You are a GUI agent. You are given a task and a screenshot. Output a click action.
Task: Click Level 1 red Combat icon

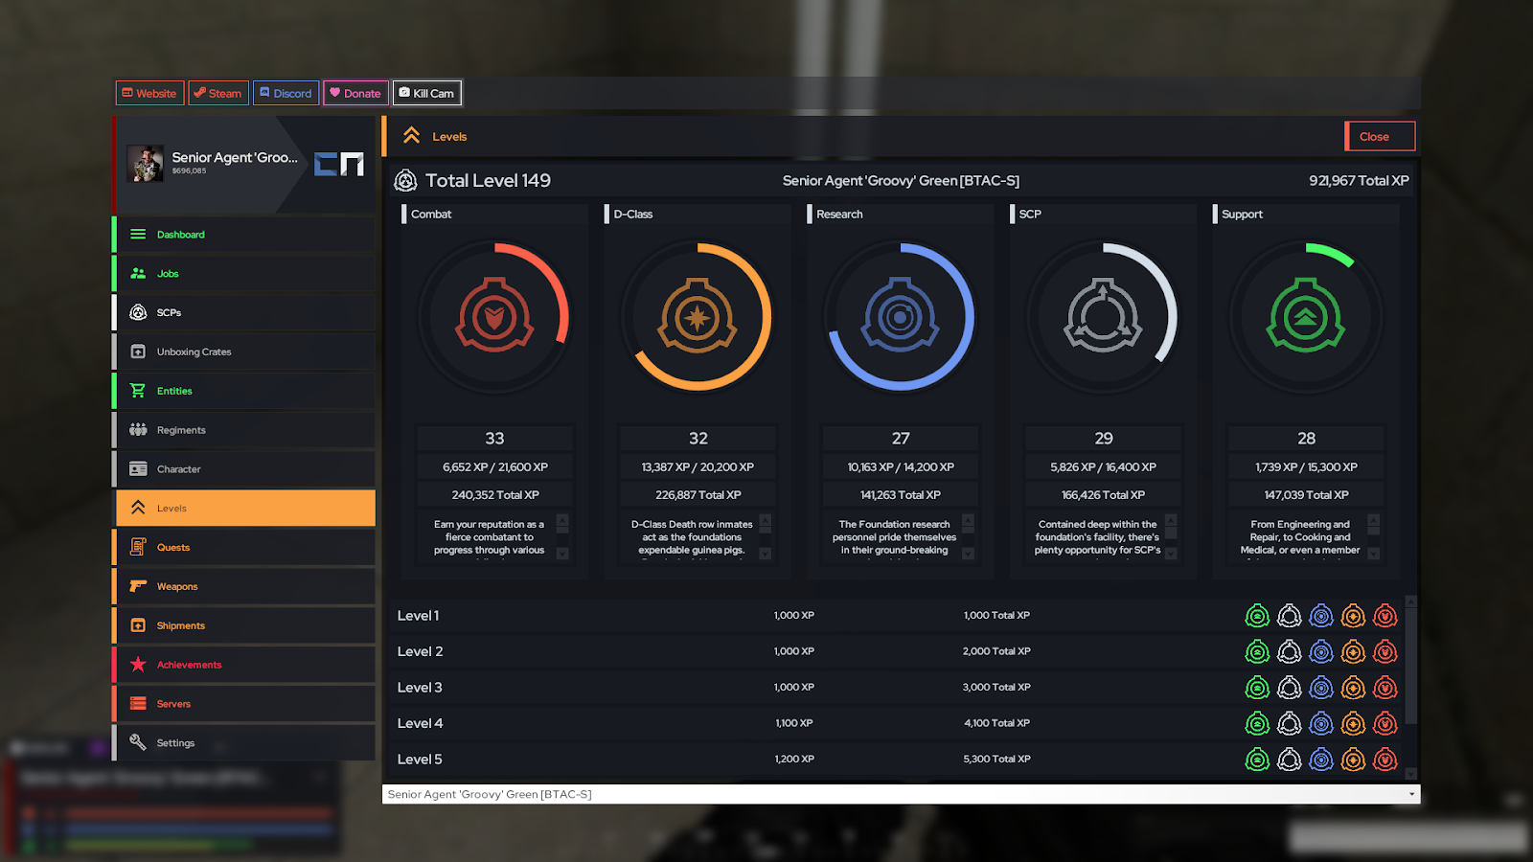tap(1385, 616)
